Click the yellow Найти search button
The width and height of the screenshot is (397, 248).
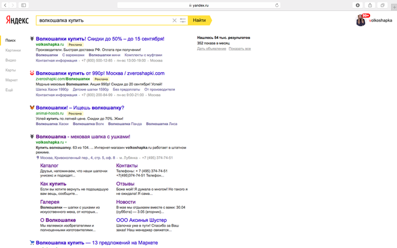click(199, 20)
